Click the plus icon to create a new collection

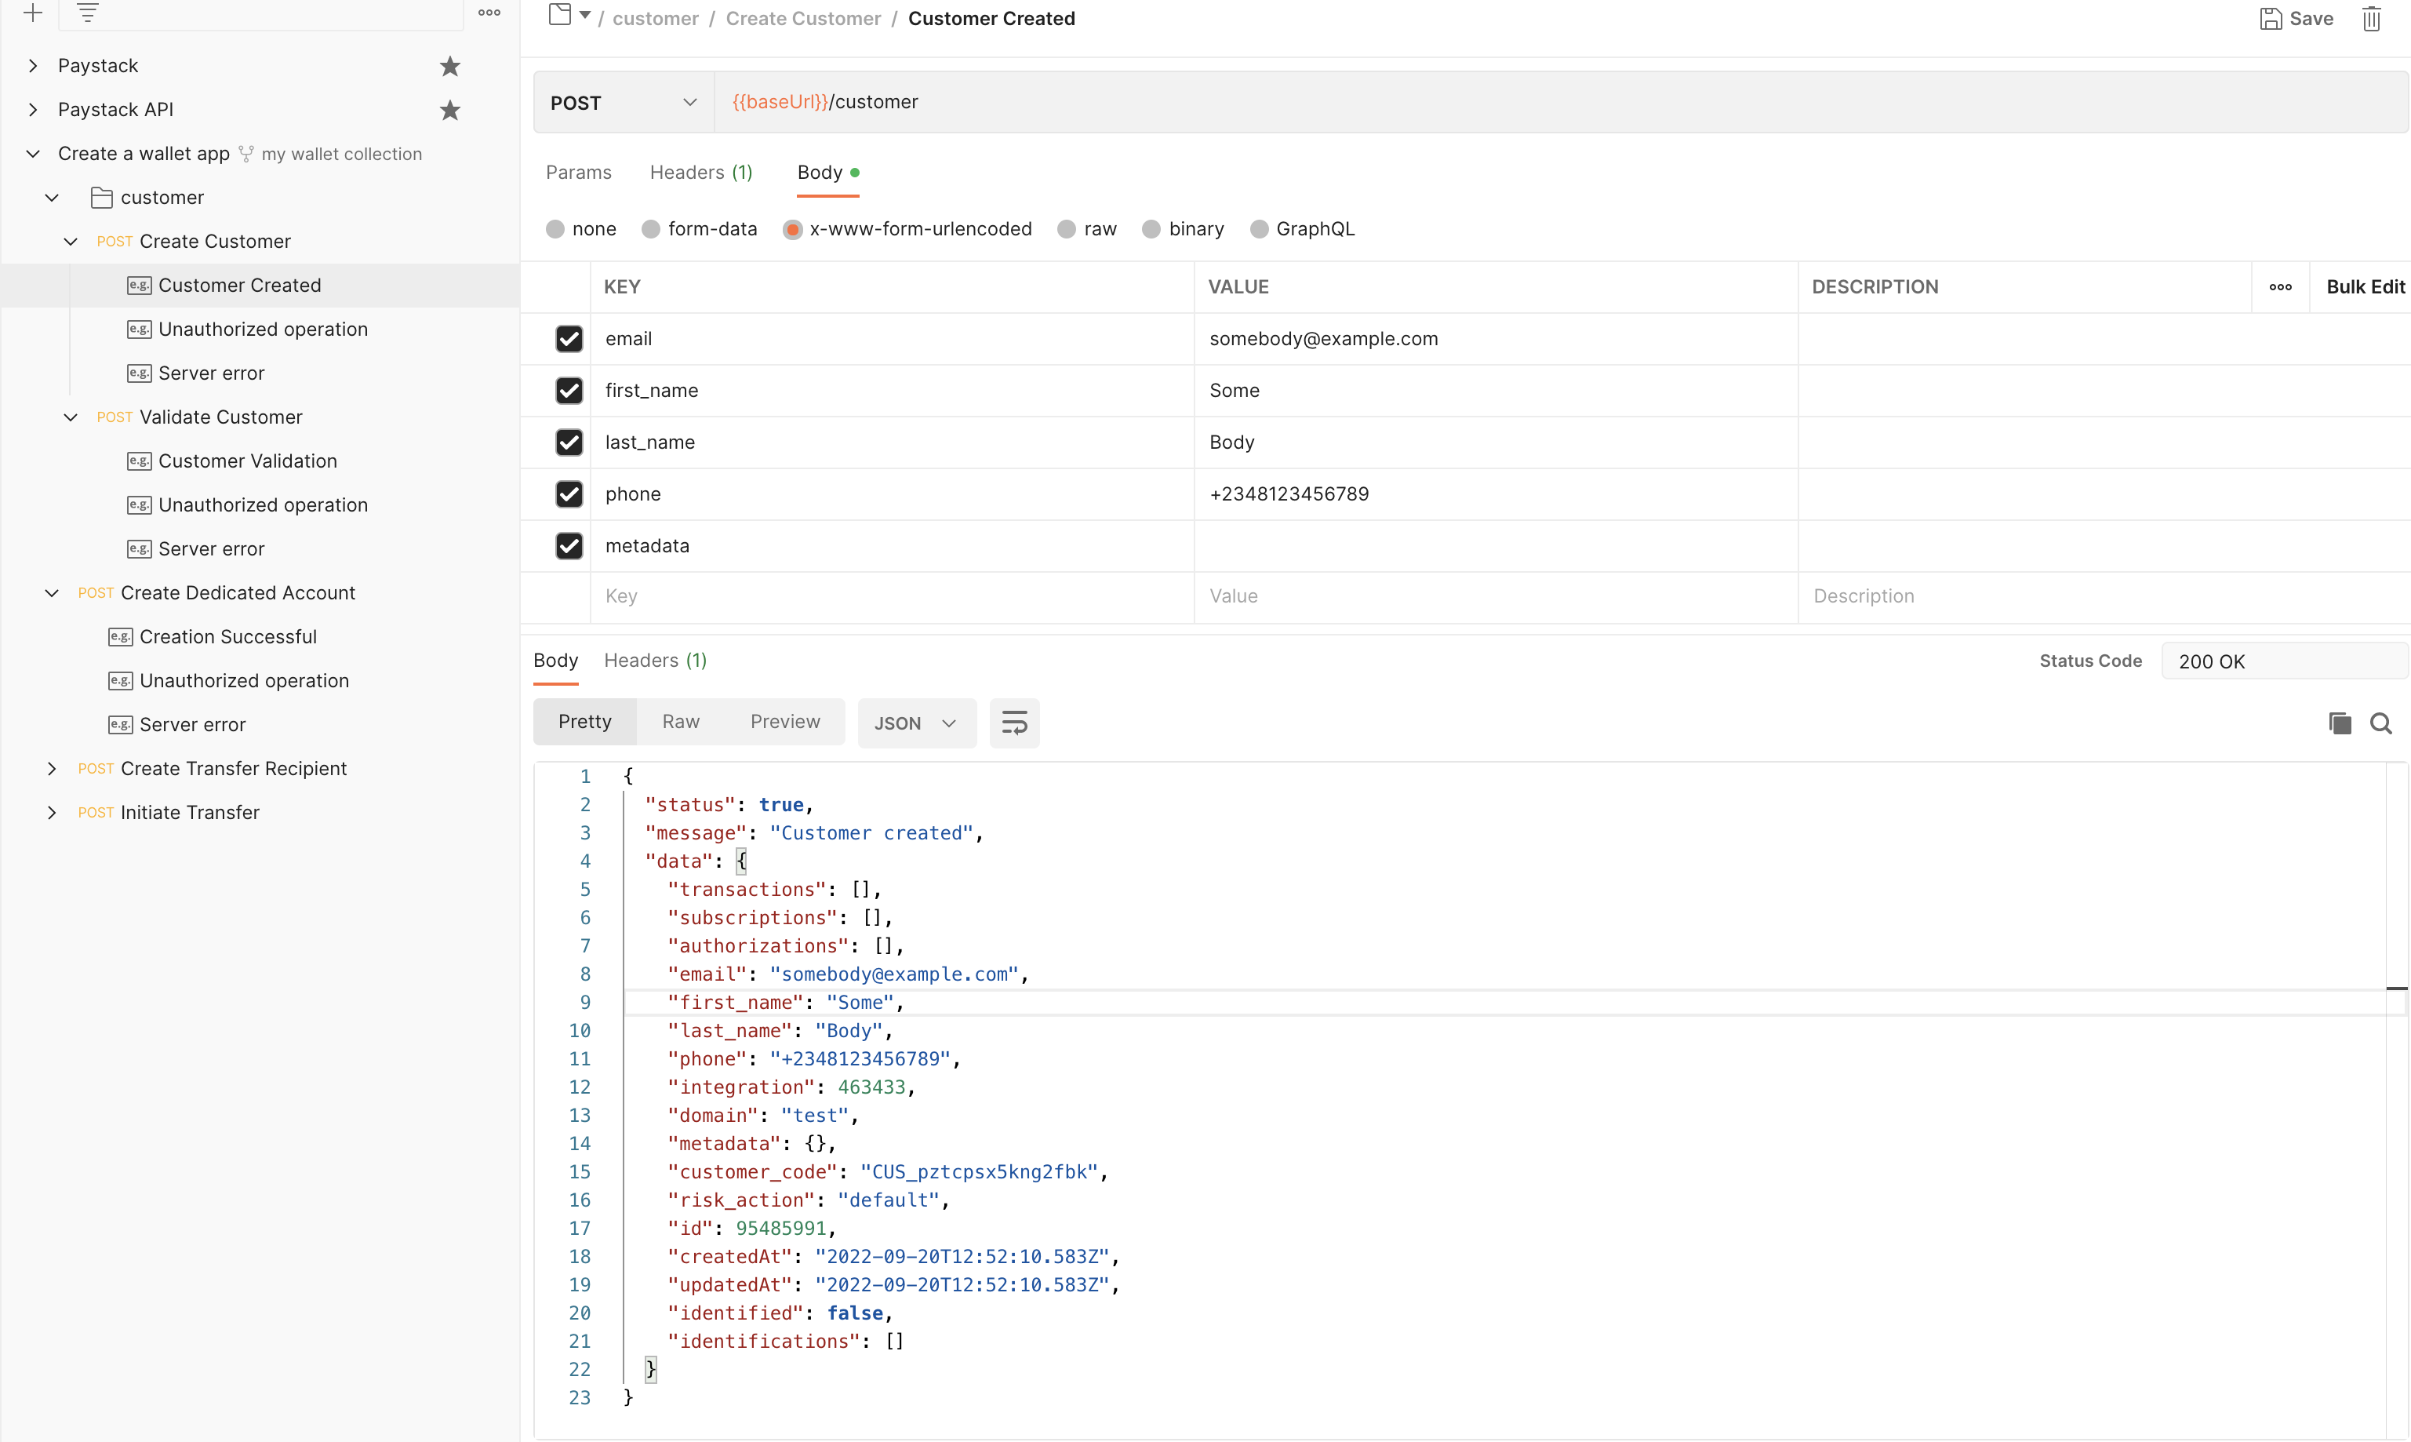(x=33, y=13)
